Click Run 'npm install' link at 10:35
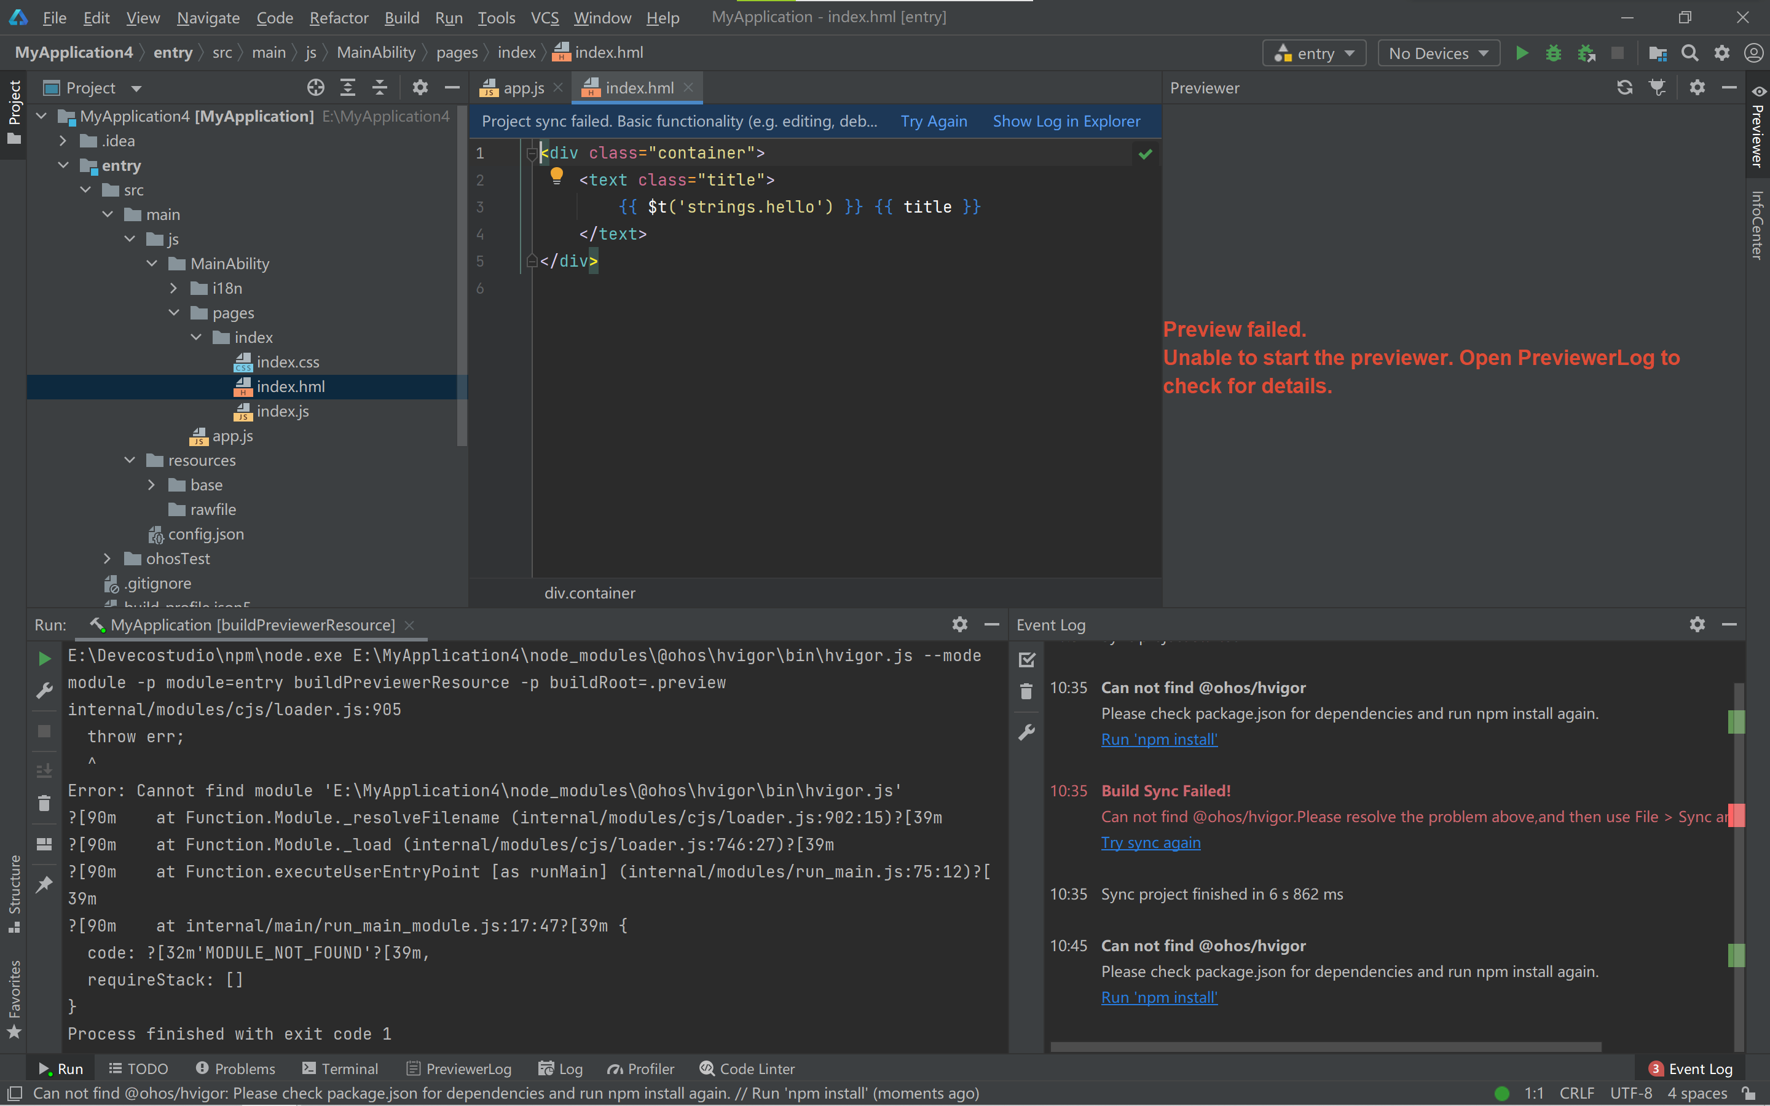 point(1159,739)
